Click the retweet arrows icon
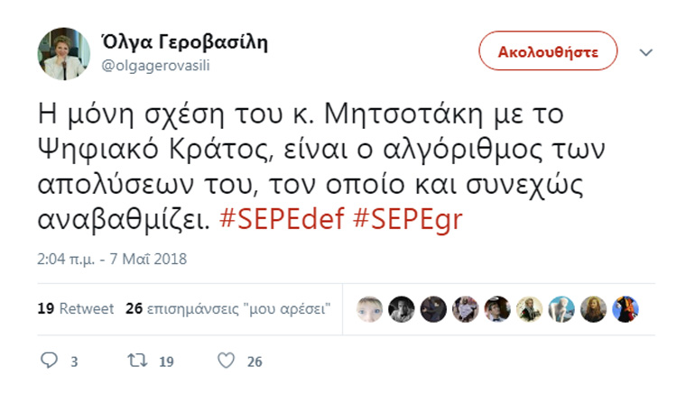This screenshot has width=695, height=393. 137,361
